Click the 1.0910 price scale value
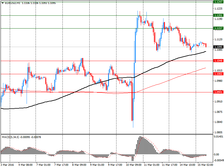224x168 pixels. click(x=218, y=102)
